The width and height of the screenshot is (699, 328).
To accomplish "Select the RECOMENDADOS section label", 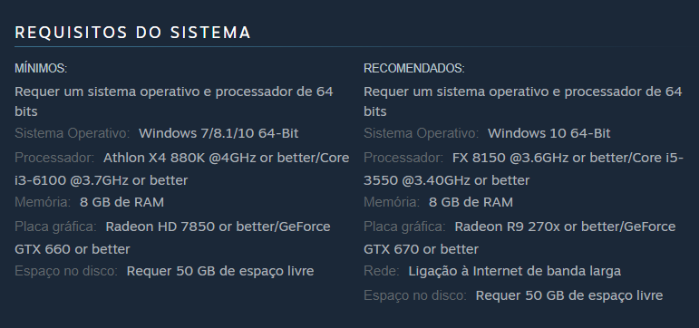I will tap(414, 69).
